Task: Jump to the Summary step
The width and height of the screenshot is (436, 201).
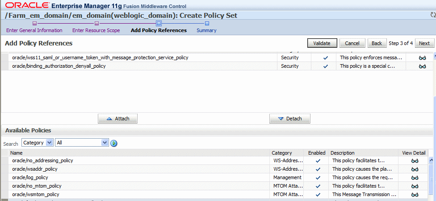Action: (x=206, y=30)
